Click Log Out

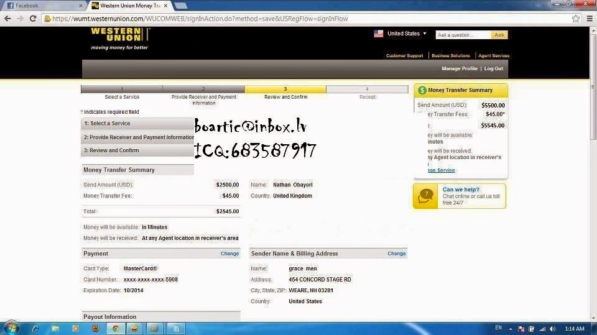tap(493, 68)
